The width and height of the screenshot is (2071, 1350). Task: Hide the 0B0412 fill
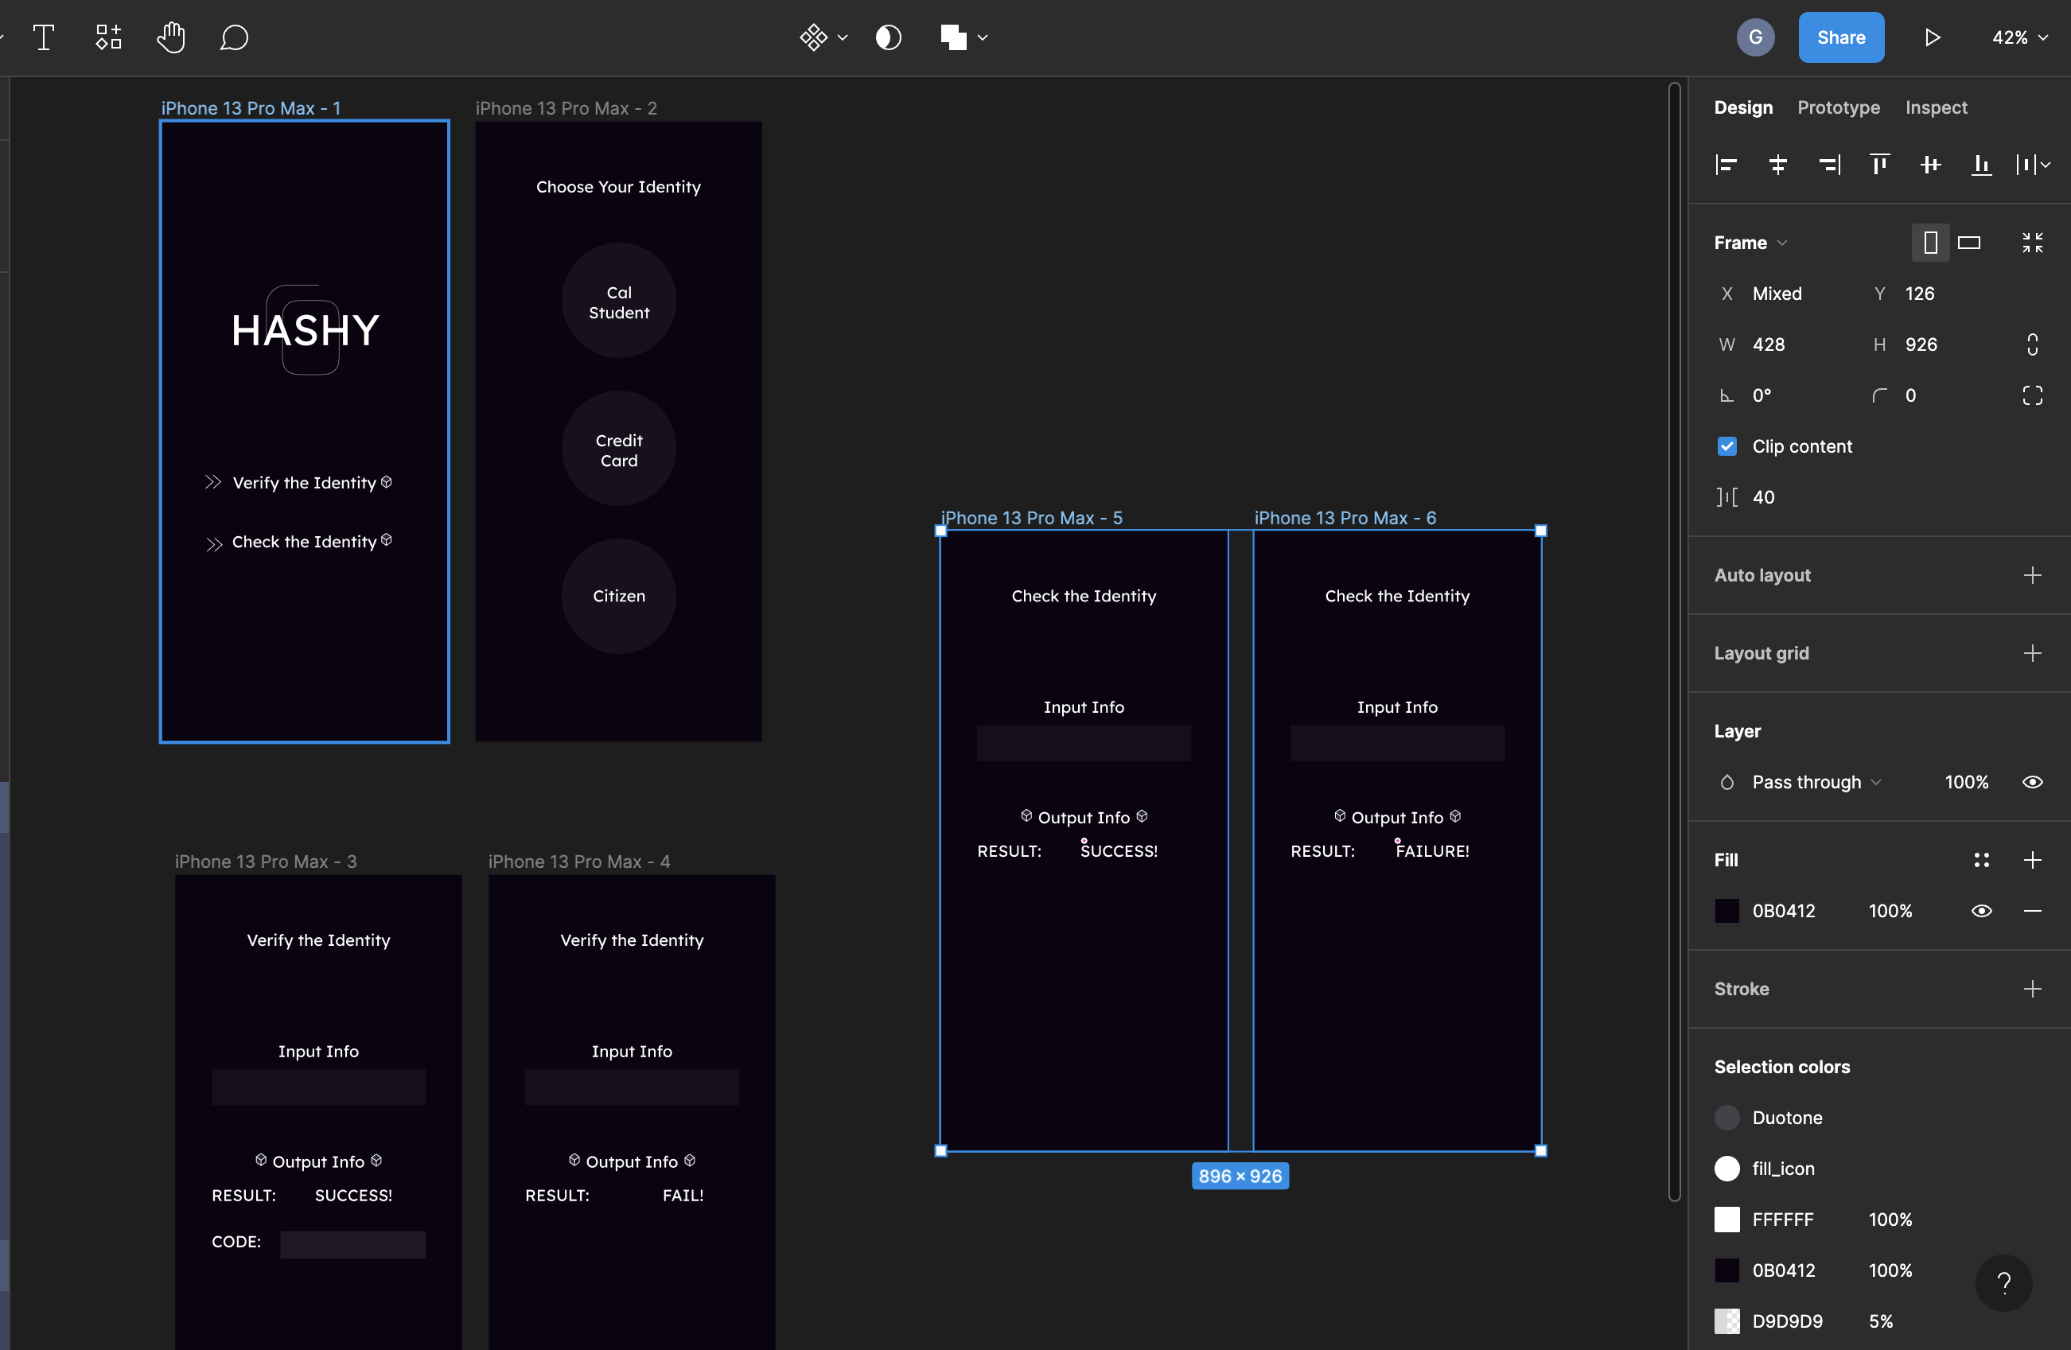point(1981,911)
